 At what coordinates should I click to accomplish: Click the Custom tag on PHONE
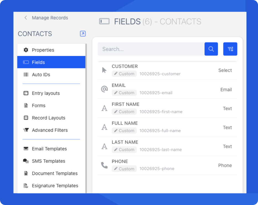pyautogui.click(x=124, y=169)
